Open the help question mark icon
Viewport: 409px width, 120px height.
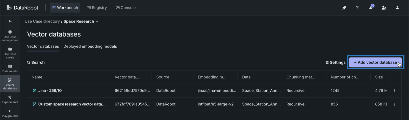point(357,8)
